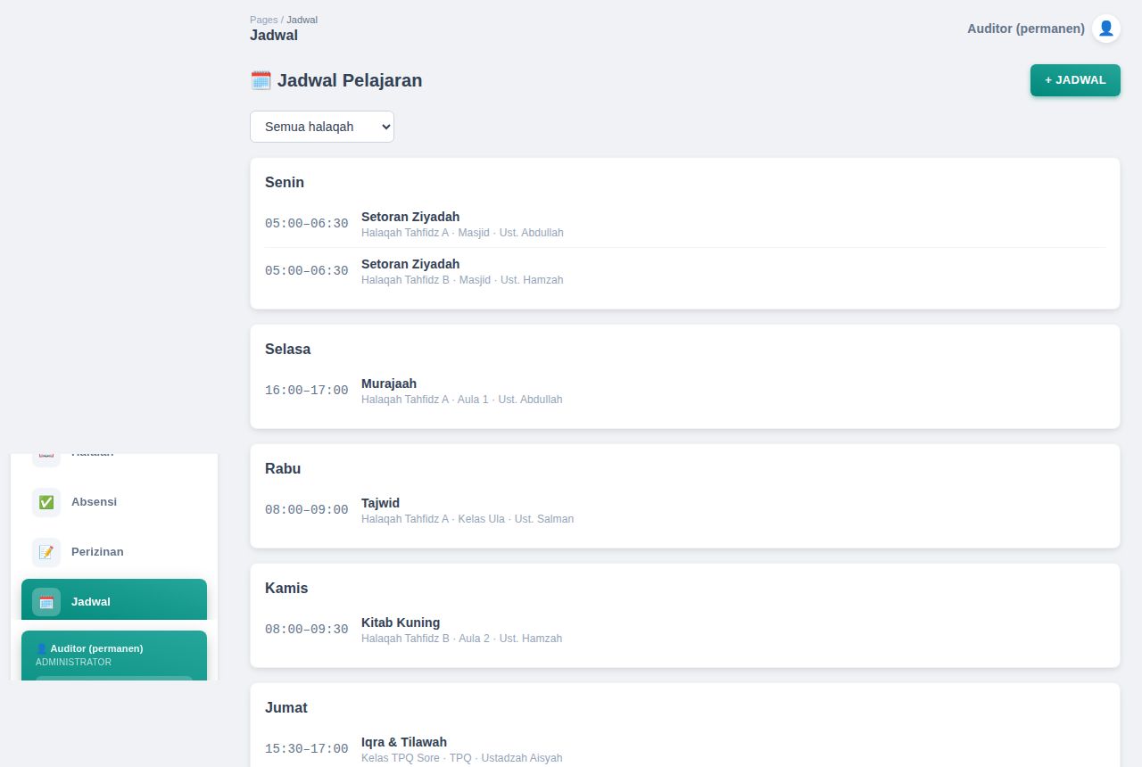Viewport: 1142px width, 767px height.
Task: Click the user avatar icon at top right
Action: coord(1106,29)
